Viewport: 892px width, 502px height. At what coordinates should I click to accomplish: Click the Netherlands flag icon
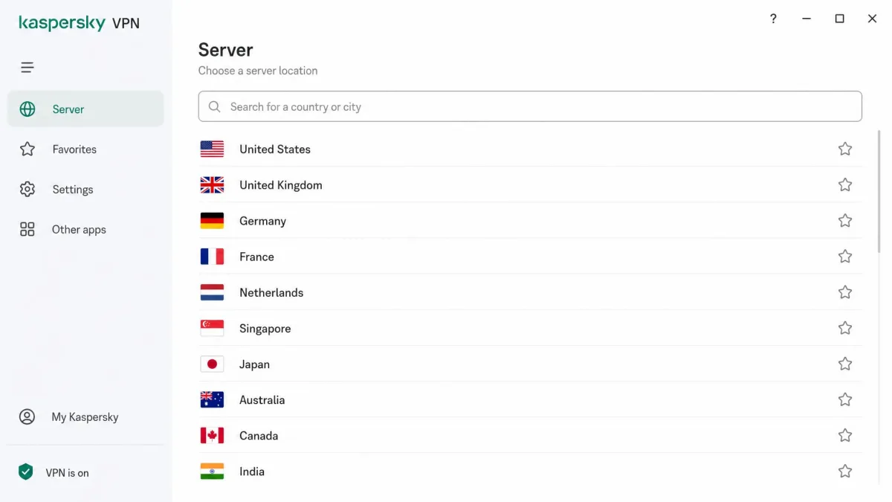click(x=212, y=293)
